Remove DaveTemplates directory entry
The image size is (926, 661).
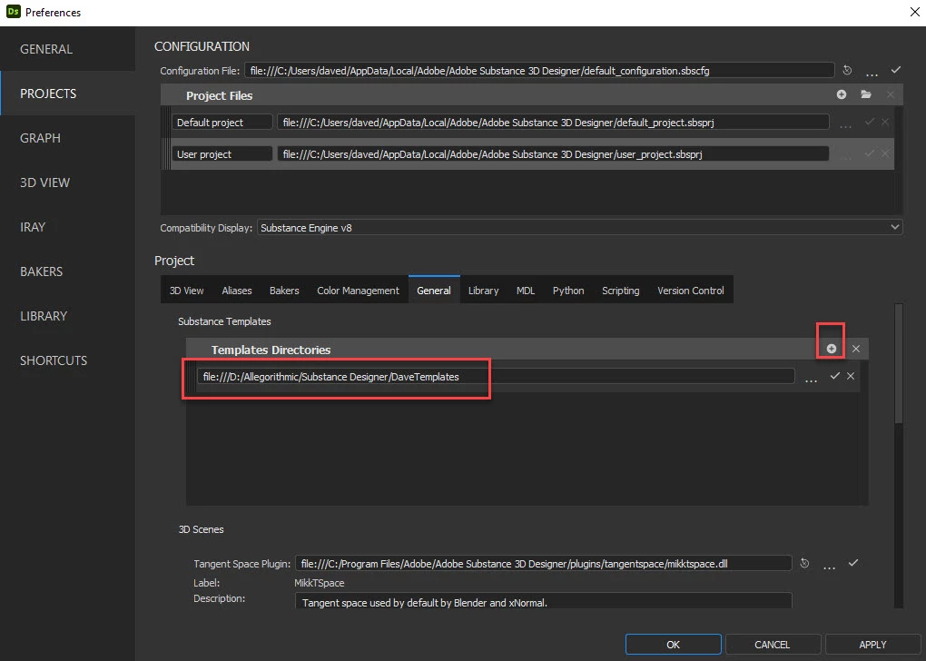tap(851, 376)
